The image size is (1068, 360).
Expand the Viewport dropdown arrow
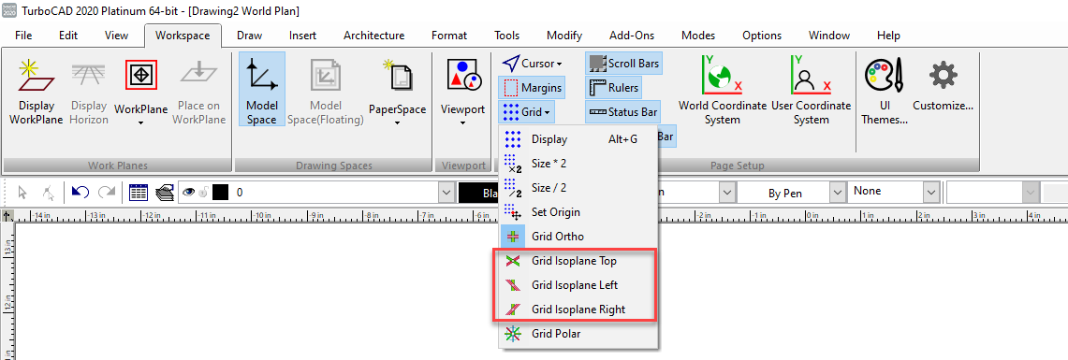click(x=463, y=123)
